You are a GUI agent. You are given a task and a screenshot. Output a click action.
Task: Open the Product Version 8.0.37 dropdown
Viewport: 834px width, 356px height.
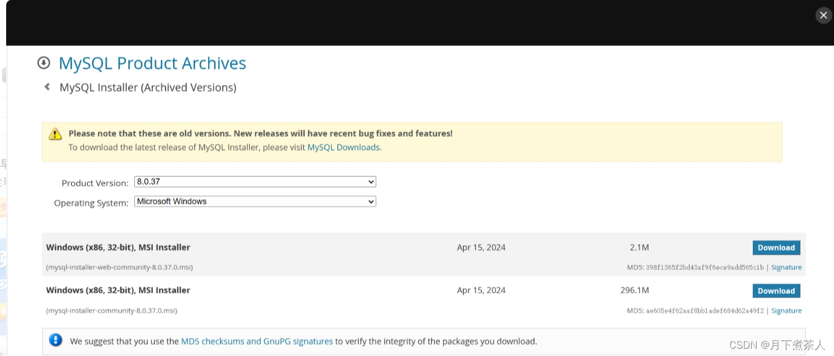pyautogui.click(x=255, y=182)
